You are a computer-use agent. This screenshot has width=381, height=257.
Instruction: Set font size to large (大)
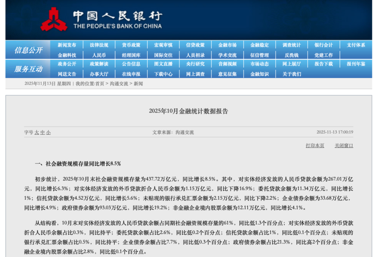tap(37, 132)
